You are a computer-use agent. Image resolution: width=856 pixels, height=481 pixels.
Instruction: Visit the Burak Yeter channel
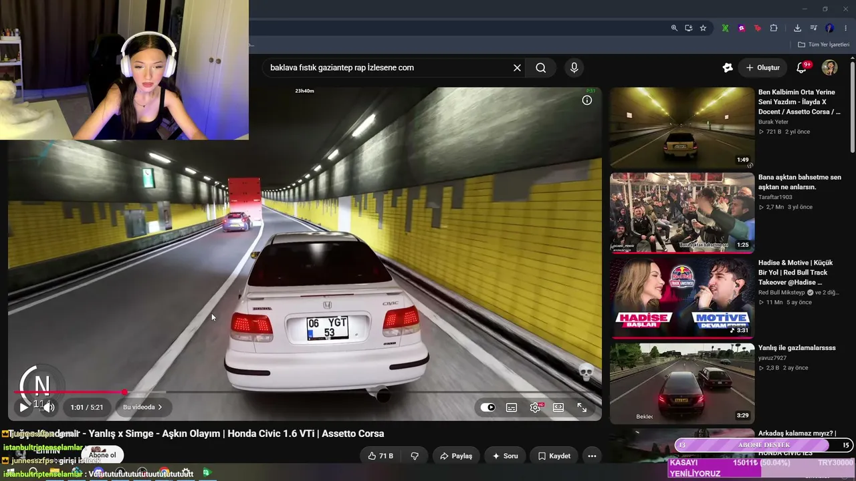[x=773, y=122]
